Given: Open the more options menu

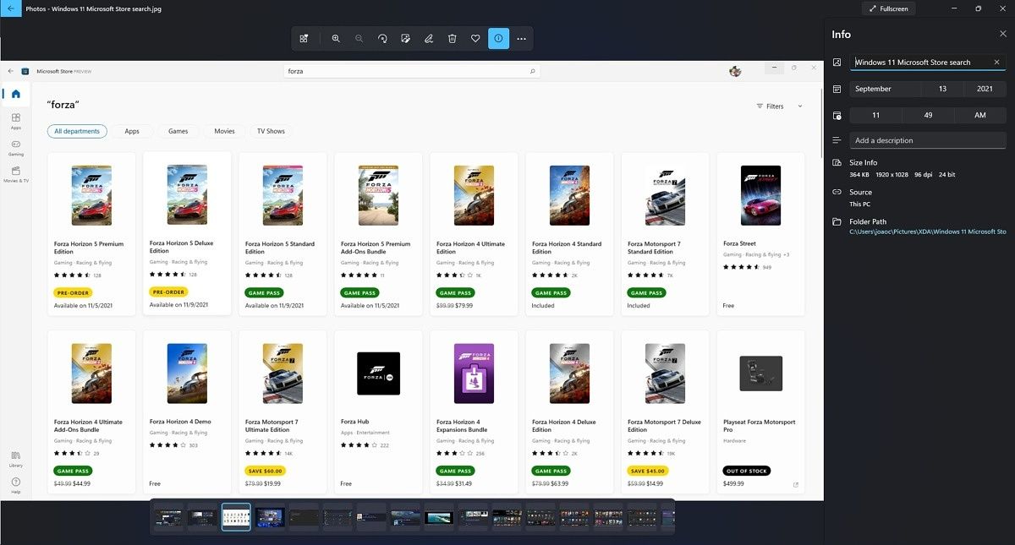Looking at the screenshot, I should tap(522, 38).
